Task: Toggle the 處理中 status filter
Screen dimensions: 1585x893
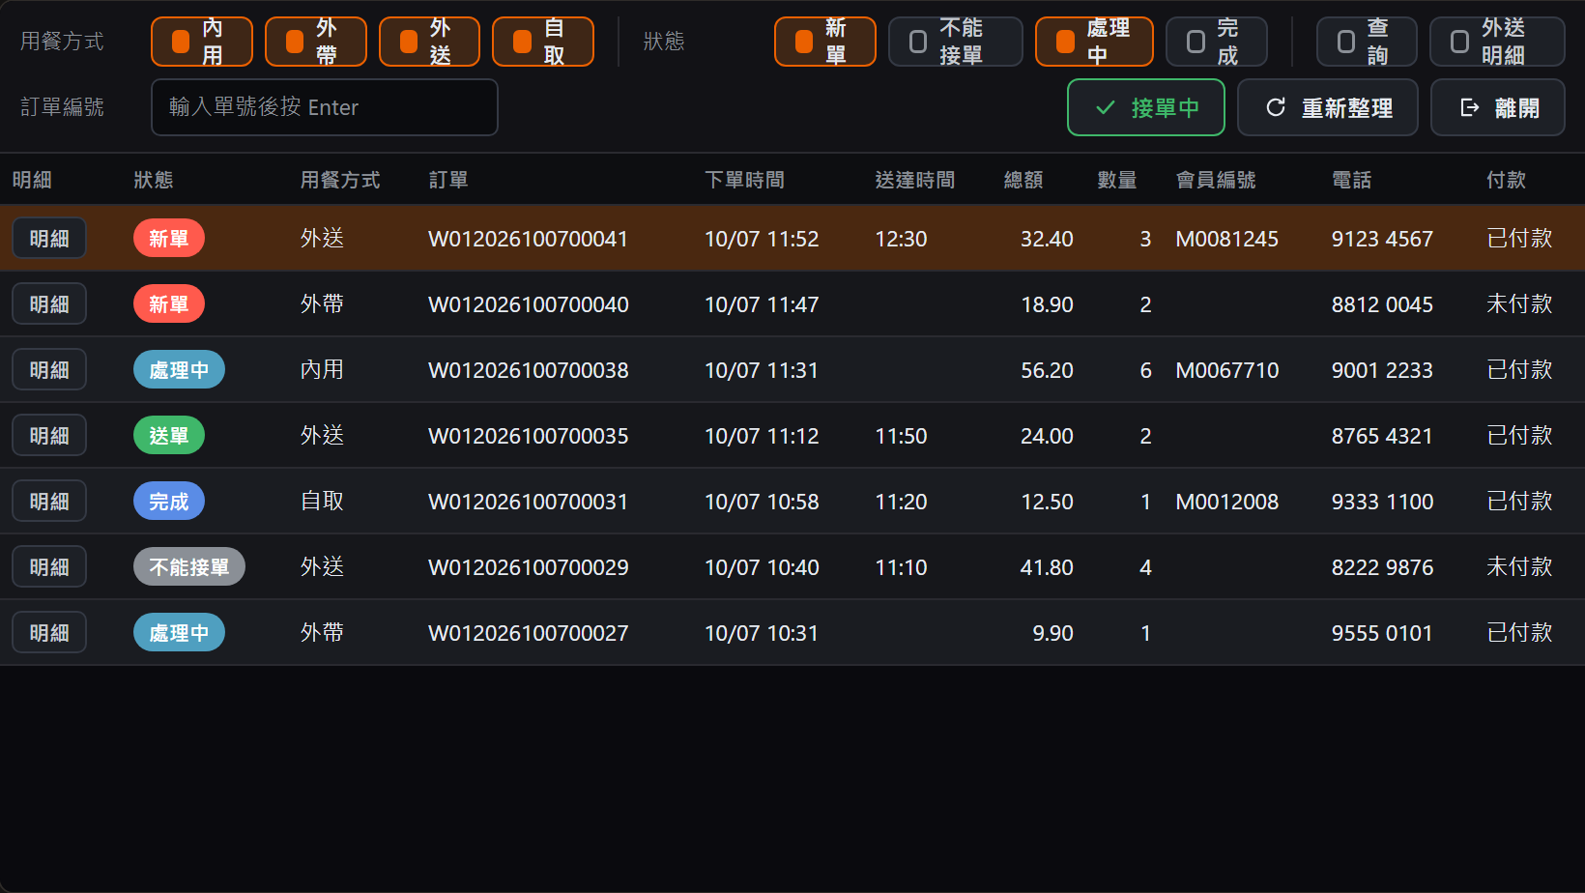Action: [1094, 42]
